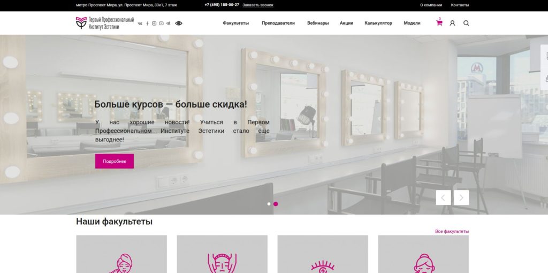548x273 pixels.
Task: Toggle the visually impaired eye icon
Action: point(179,24)
